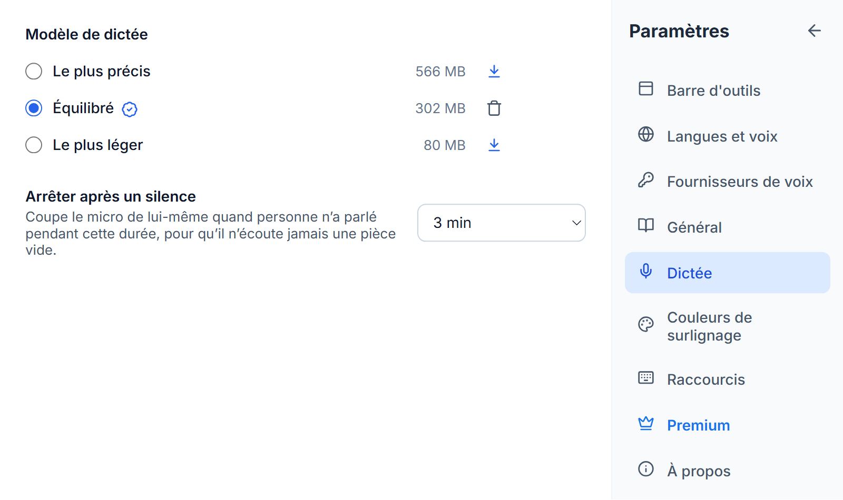
Task: Open the Général settings section
Action: coord(728,227)
